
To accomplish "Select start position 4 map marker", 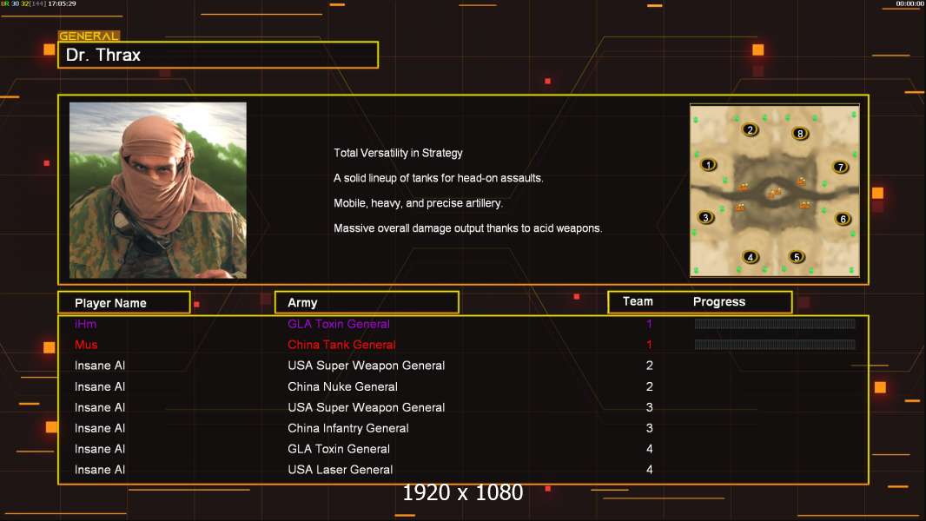I will [751, 256].
